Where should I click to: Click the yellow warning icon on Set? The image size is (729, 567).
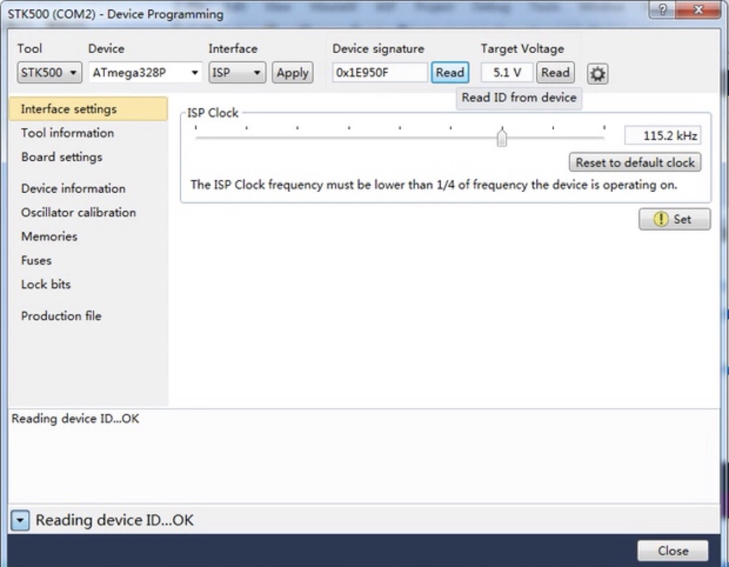661,219
